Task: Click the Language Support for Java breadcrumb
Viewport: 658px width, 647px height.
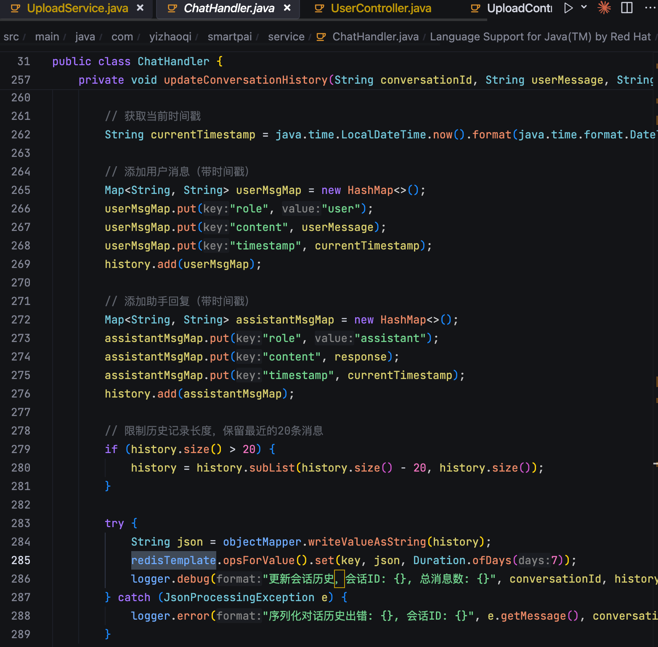Action: pos(540,37)
